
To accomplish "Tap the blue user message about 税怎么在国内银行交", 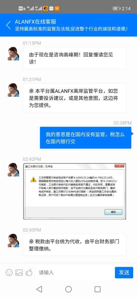I will pos(85,138).
